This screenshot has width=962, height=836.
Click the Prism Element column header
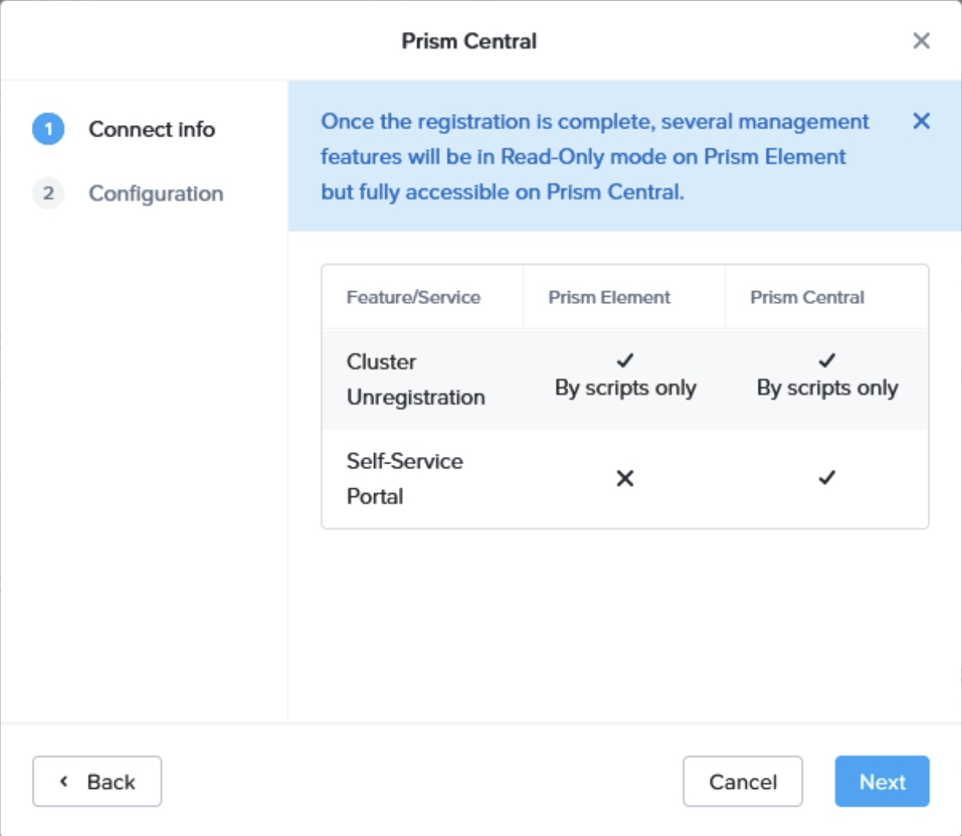pos(609,297)
